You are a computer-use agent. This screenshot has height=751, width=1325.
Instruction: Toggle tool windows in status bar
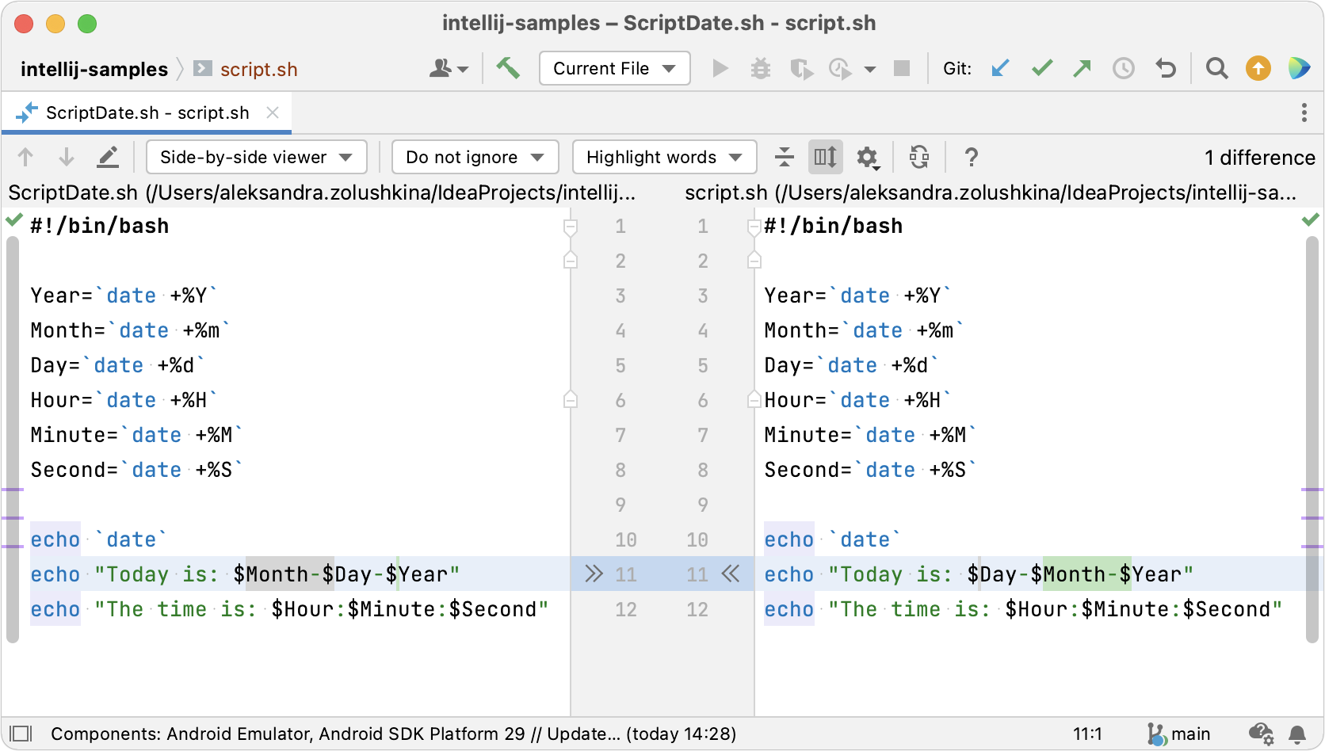click(x=21, y=734)
